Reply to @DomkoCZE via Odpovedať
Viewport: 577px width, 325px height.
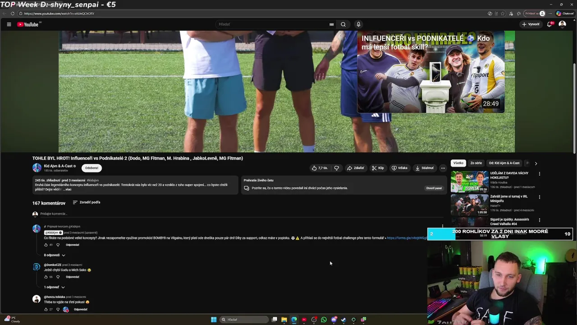73,277
